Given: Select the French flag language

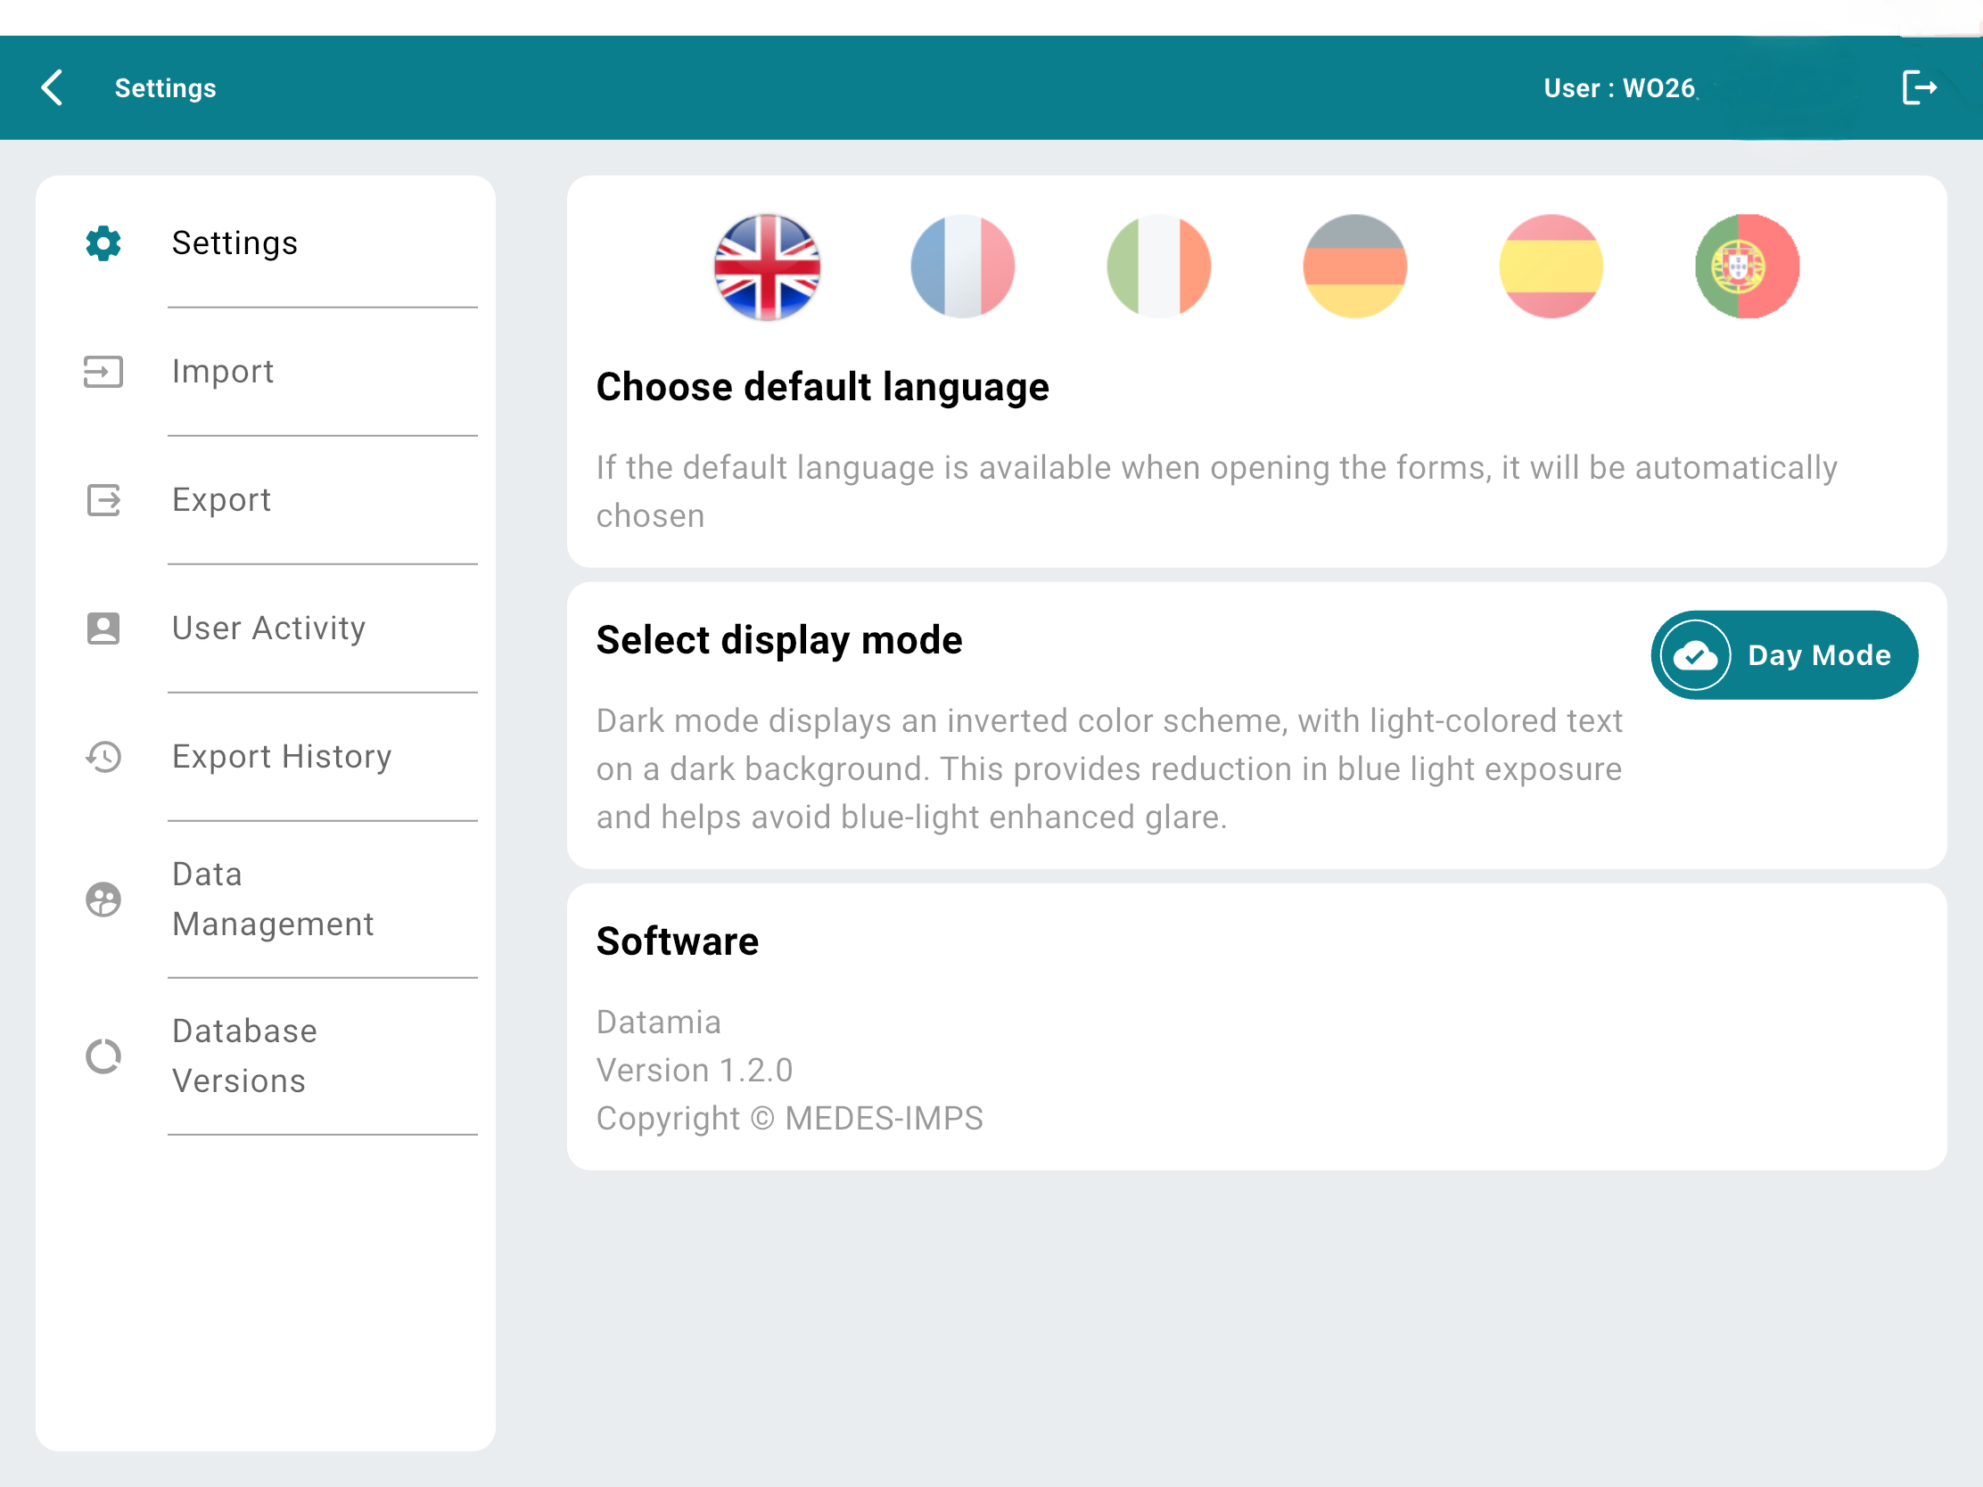Looking at the screenshot, I should (x=962, y=267).
